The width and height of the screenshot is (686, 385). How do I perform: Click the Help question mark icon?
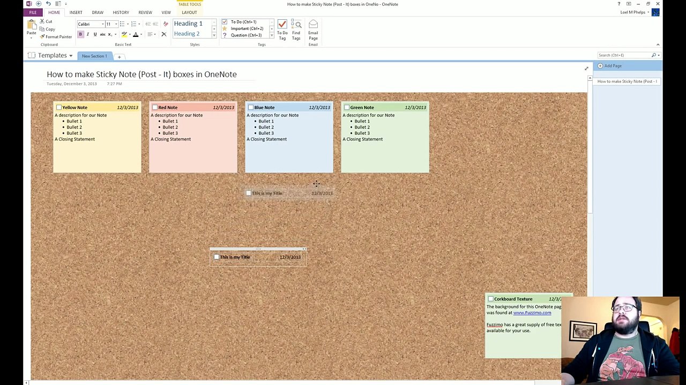pos(618,4)
